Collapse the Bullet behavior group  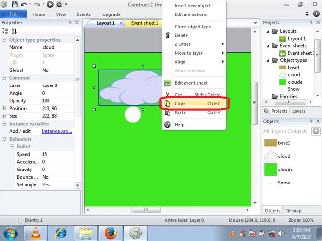click(12, 146)
